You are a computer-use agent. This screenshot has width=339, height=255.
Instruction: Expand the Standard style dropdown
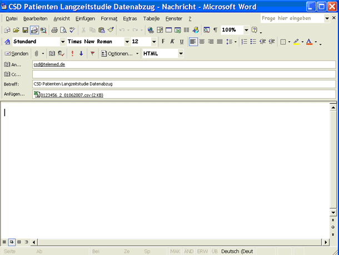63,42
